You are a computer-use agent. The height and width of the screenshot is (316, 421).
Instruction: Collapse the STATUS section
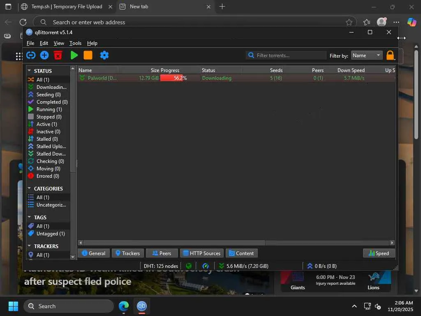29,70
